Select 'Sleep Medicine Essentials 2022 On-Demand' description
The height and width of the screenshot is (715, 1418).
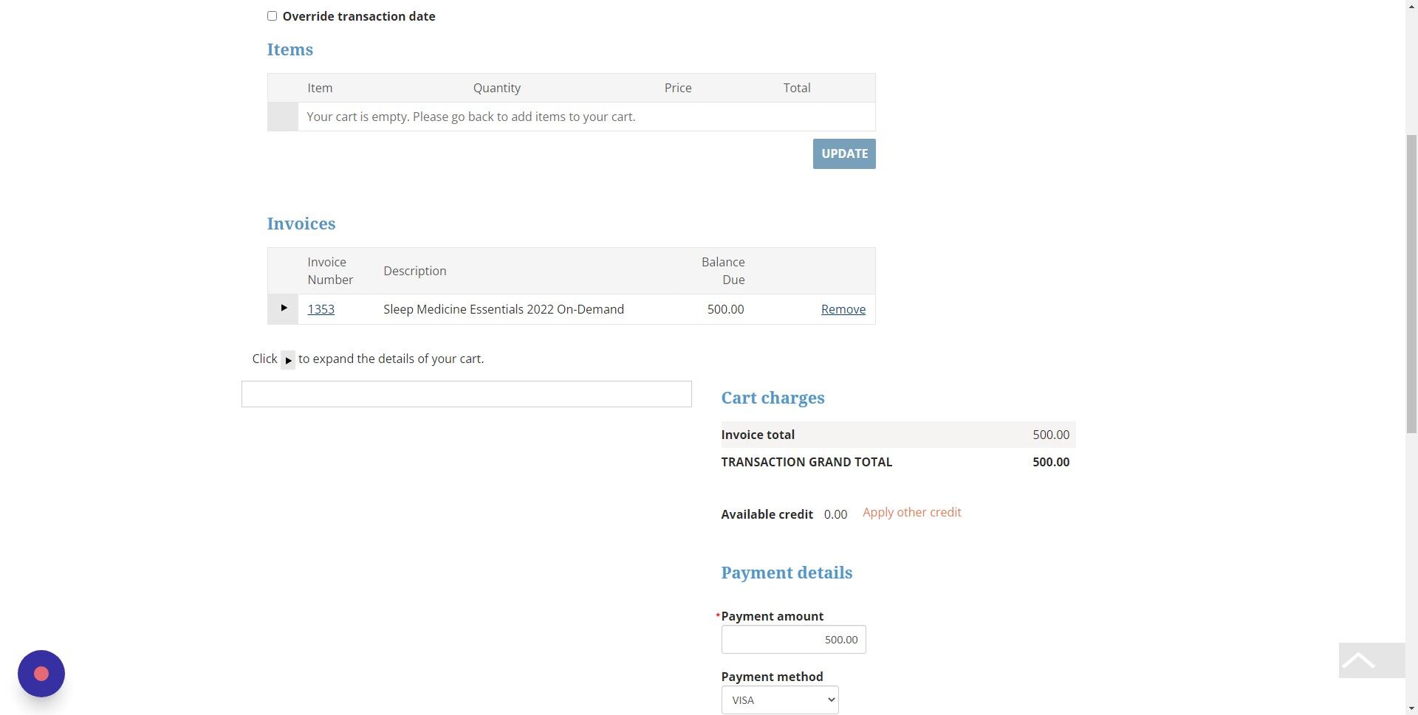pyautogui.click(x=503, y=309)
